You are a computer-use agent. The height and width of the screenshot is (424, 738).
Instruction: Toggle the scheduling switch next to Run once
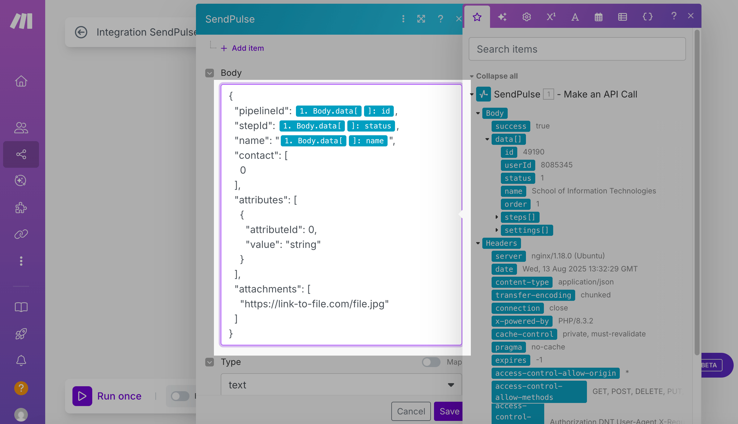[180, 396]
